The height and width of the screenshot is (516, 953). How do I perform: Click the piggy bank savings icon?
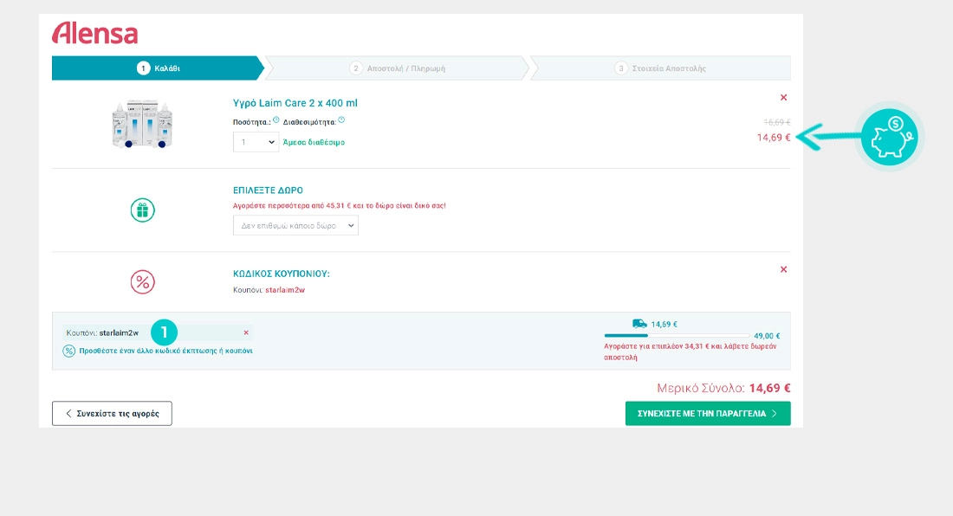tap(890, 137)
